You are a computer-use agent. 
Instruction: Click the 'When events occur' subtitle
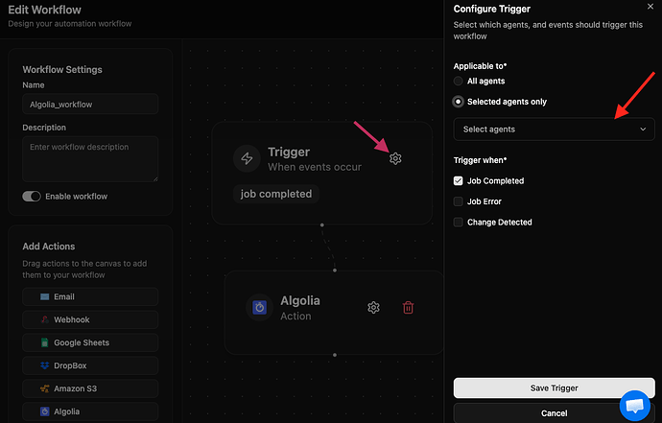pyautogui.click(x=315, y=167)
